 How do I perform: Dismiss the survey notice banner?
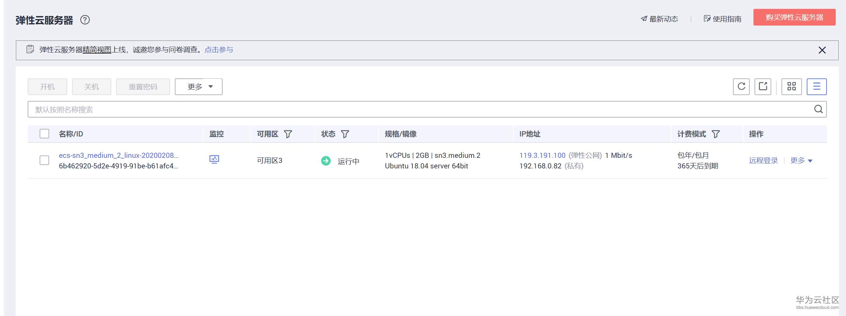coord(822,50)
